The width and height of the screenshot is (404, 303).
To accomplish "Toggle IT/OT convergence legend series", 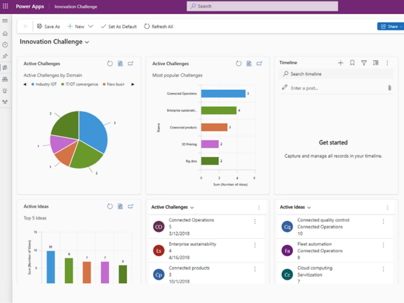I will [x=80, y=84].
